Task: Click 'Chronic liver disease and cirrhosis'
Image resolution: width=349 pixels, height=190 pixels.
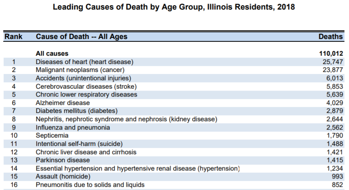Action: 86,152
